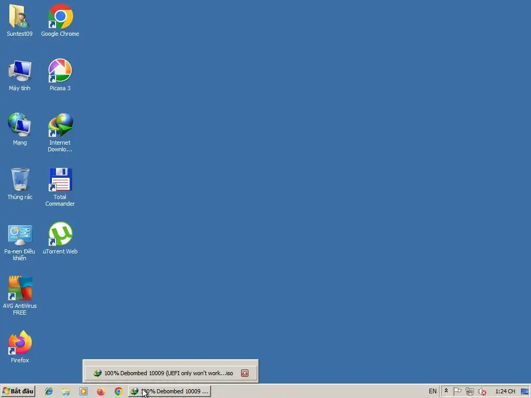Close the 100% Debombed preview with the red X
Viewport: 531px width, 398px height.
(245, 373)
